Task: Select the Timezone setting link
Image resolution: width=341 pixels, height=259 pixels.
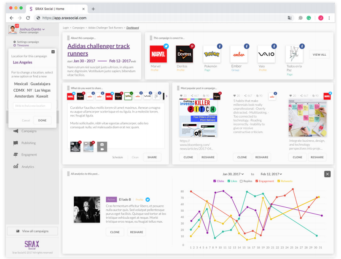Action: [x=21, y=45]
